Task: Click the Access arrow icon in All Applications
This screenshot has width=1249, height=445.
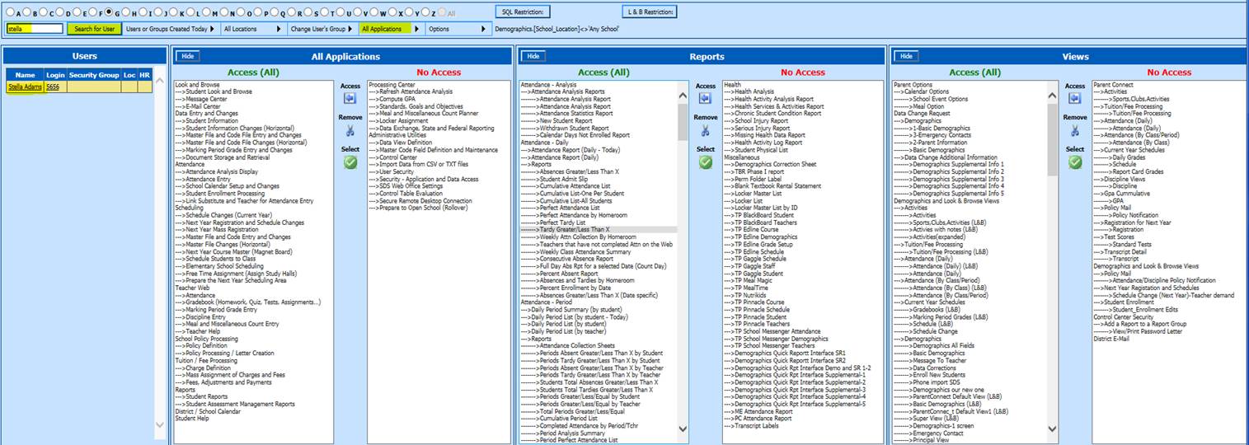Action: pyautogui.click(x=350, y=98)
